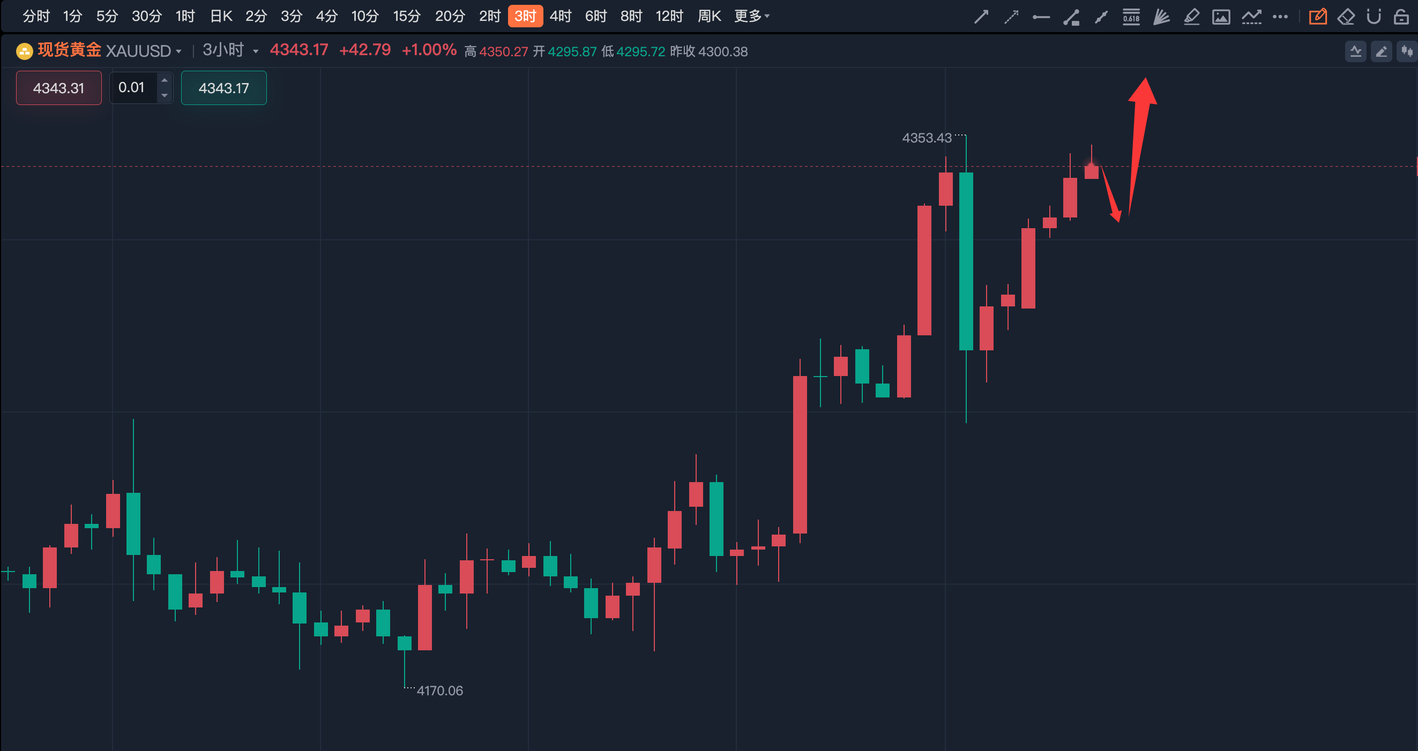Select the horizontal ray line tool
1418x751 pixels.
tap(1041, 17)
